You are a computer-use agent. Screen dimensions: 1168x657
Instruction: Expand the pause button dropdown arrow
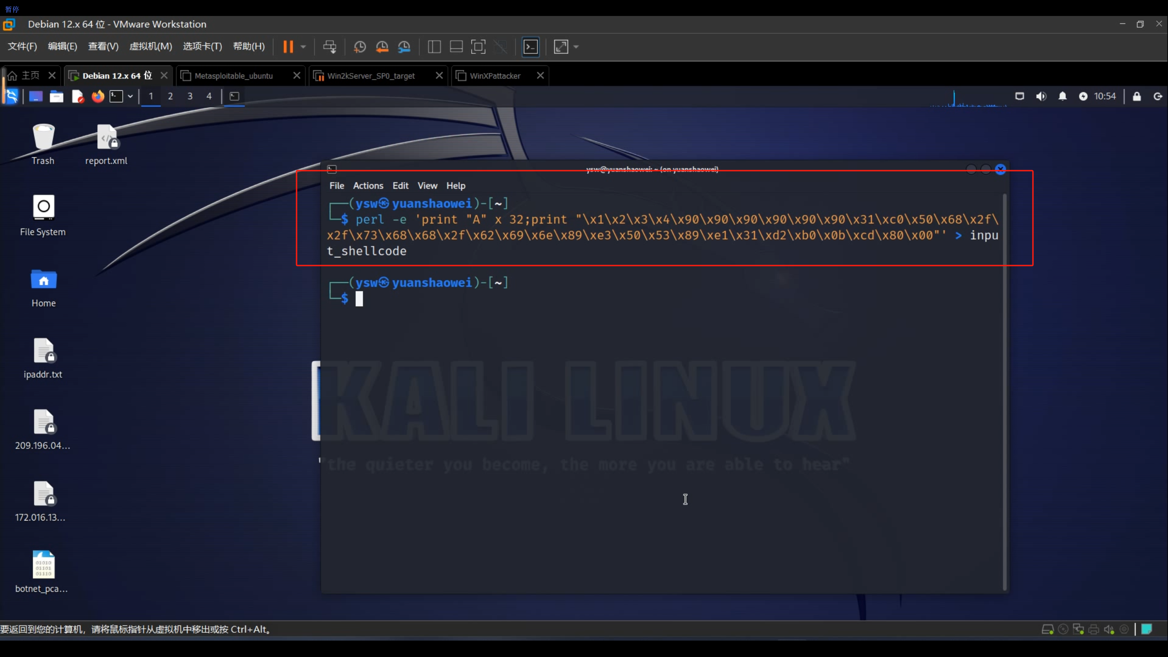tap(303, 47)
